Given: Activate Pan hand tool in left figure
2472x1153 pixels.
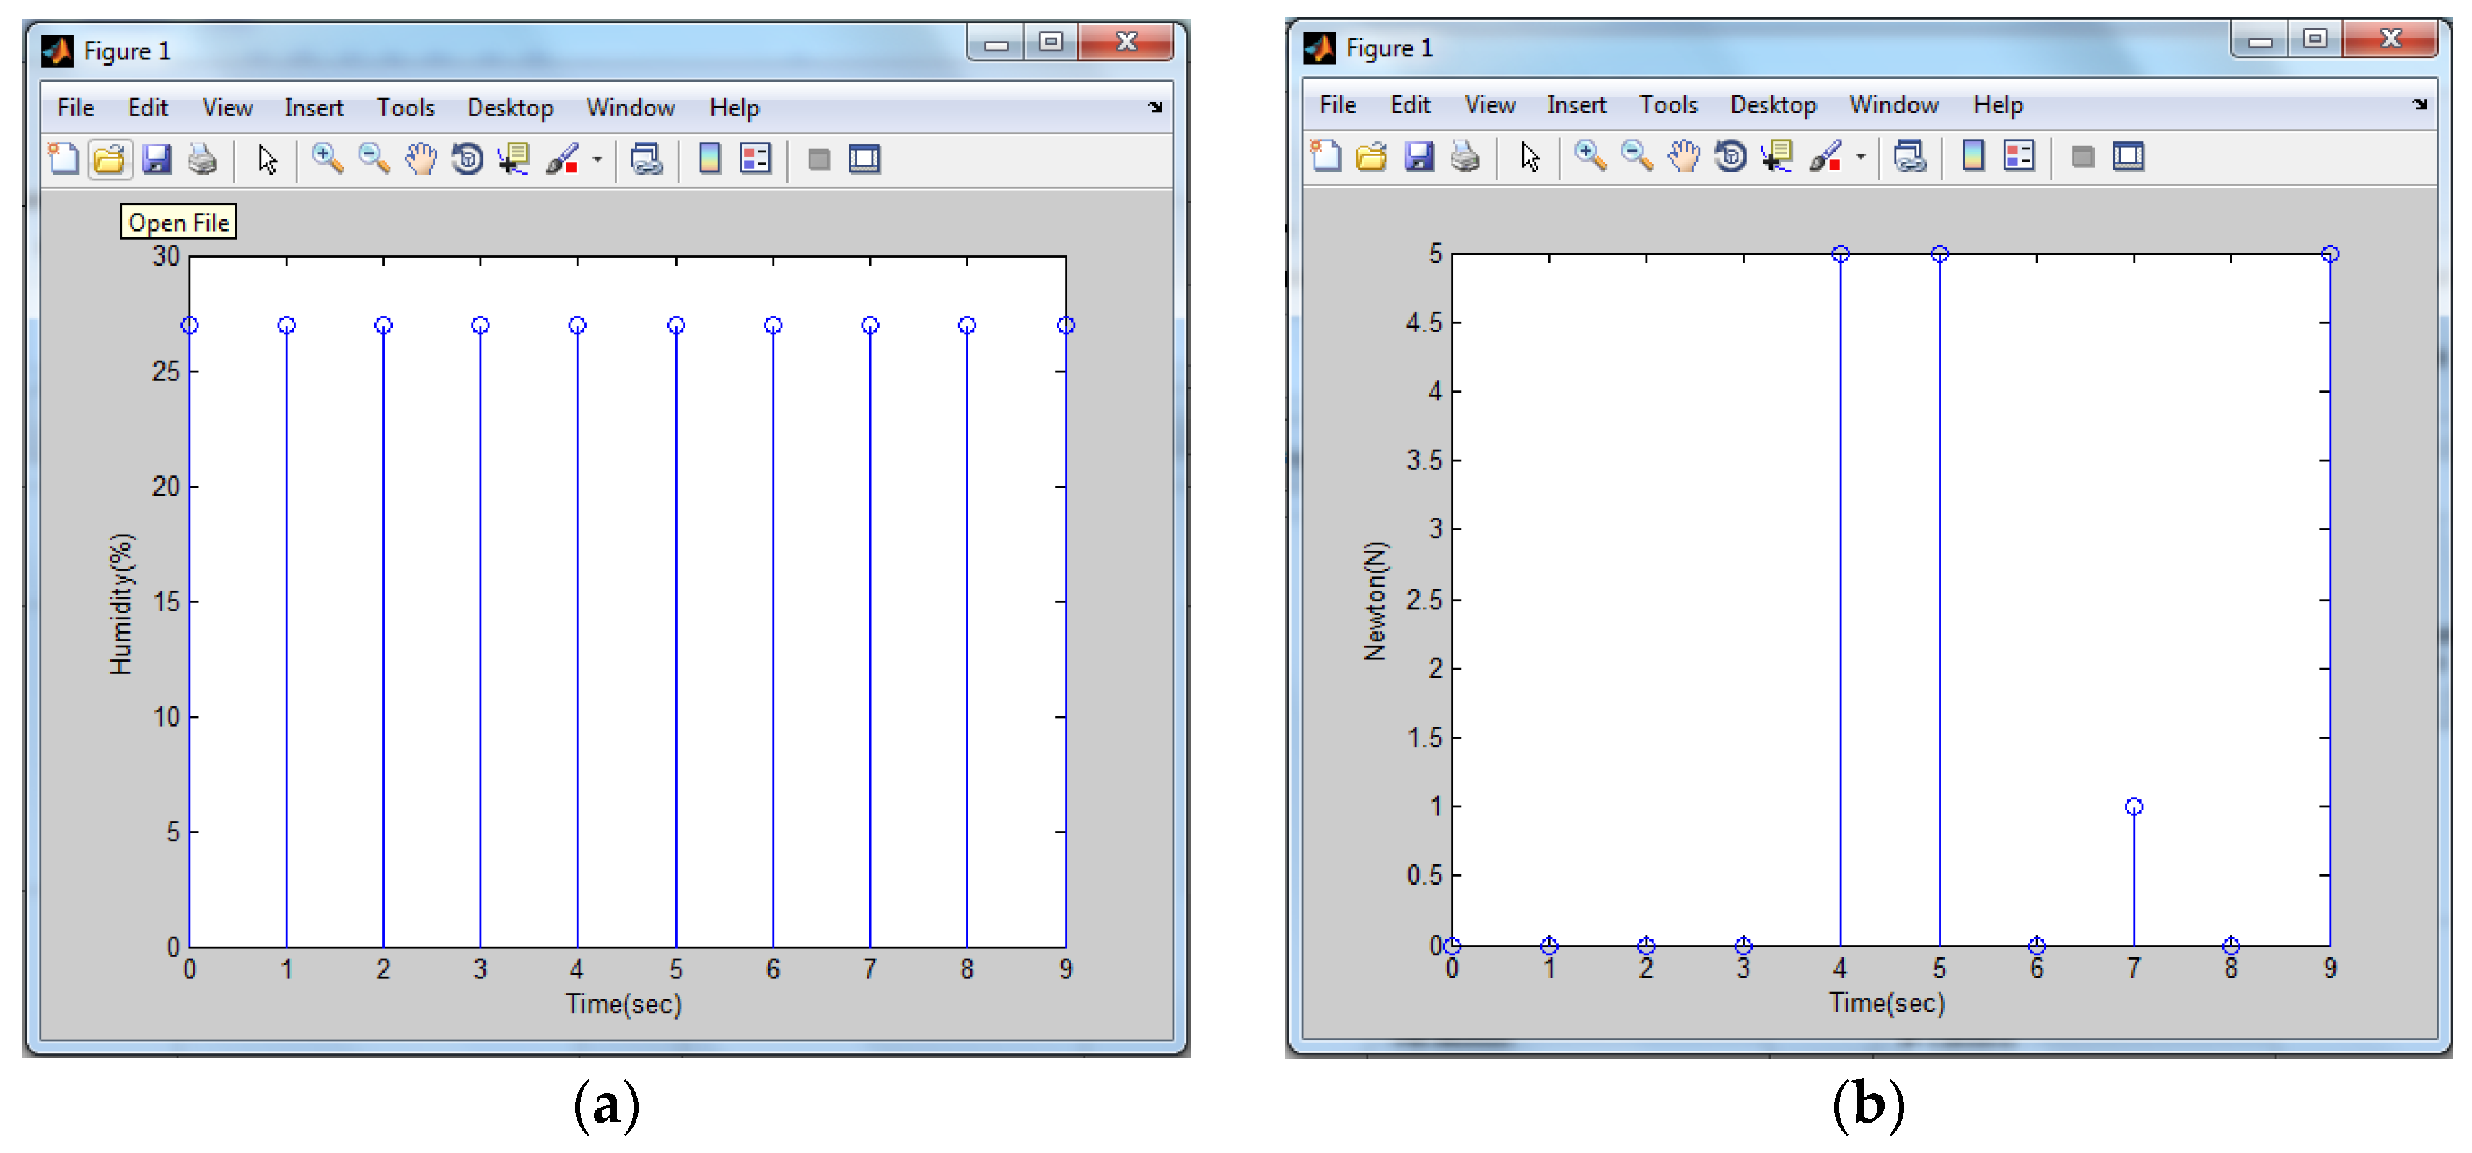Looking at the screenshot, I should pos(421,159).
